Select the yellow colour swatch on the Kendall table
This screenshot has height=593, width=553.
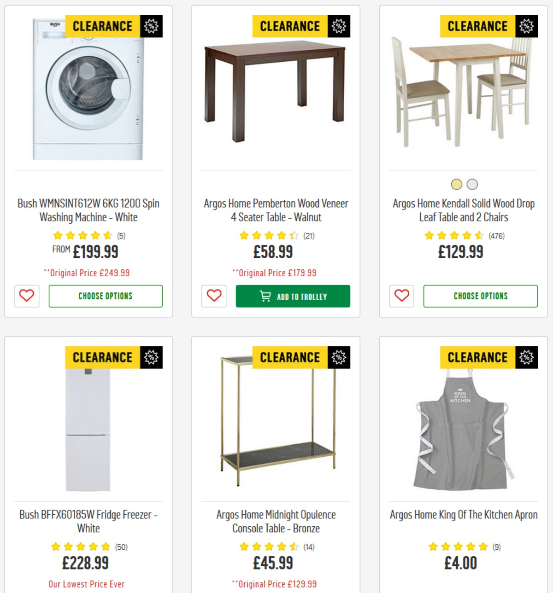(456, 184)
